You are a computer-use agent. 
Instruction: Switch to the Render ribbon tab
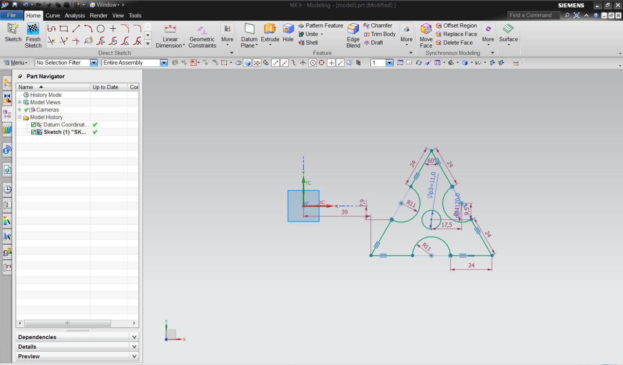click(x=99, y=15)
